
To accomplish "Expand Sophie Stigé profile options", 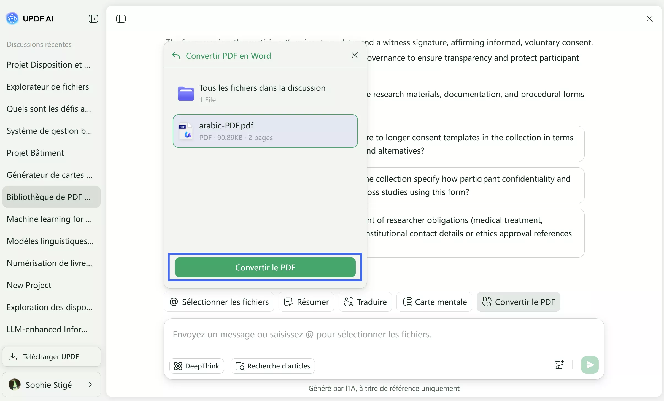I will pos(90,384).
